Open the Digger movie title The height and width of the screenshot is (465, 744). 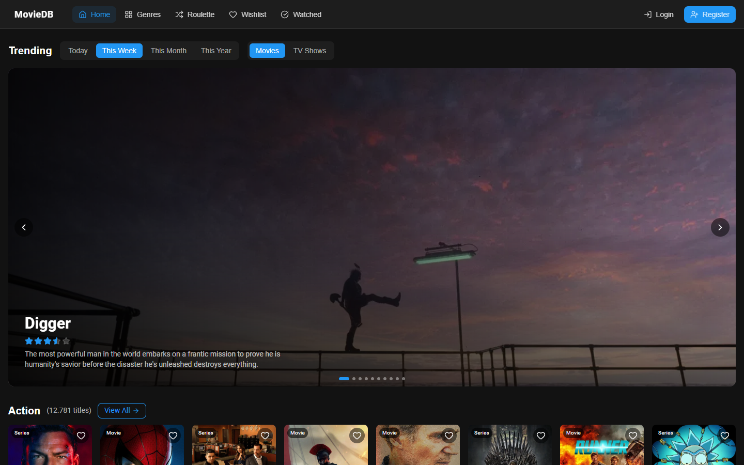[x=48, y=323]
